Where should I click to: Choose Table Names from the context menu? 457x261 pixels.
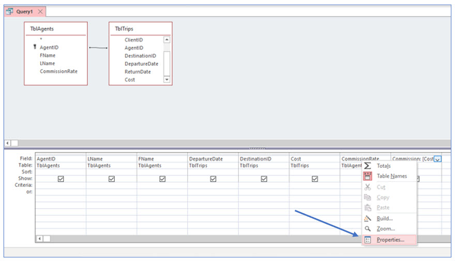pos(389,176)
